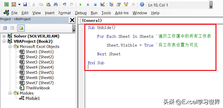The width and height of the screenshot is (223, 108).
Task: Open the Help menu
Action: [x=155, y=13]
